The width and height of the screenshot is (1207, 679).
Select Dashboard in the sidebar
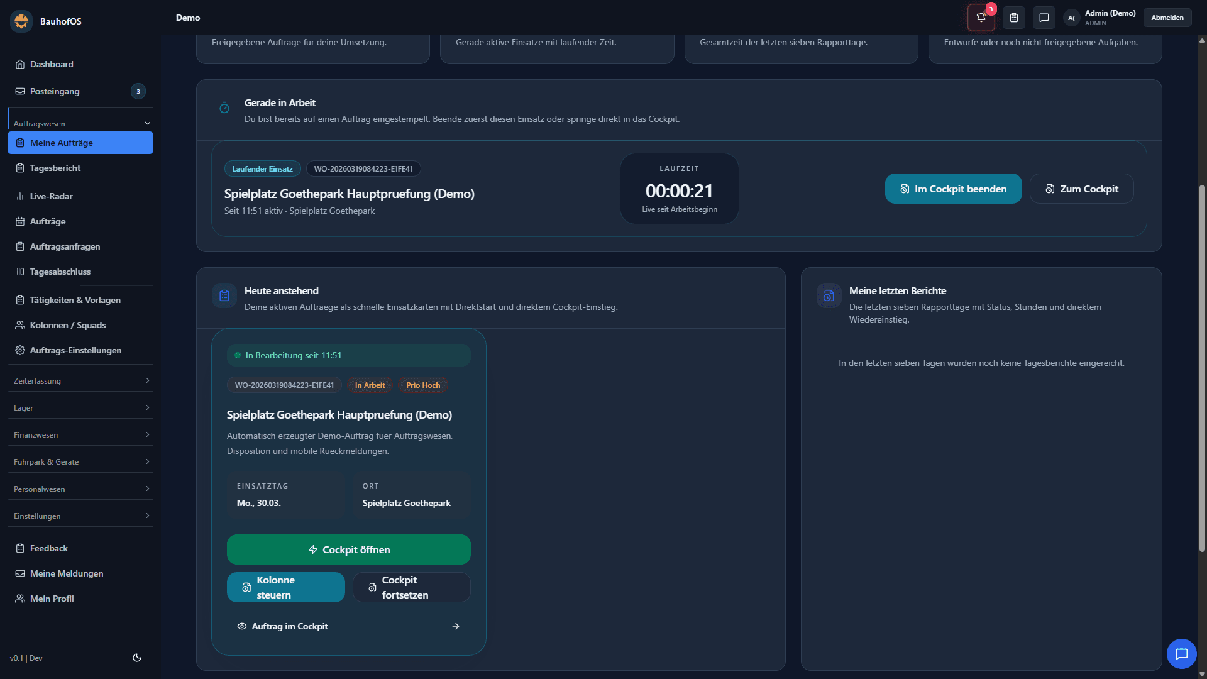[x=52, y=64]
